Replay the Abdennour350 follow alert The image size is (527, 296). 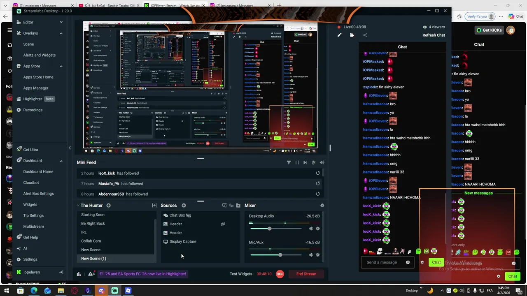click(317, 194)
